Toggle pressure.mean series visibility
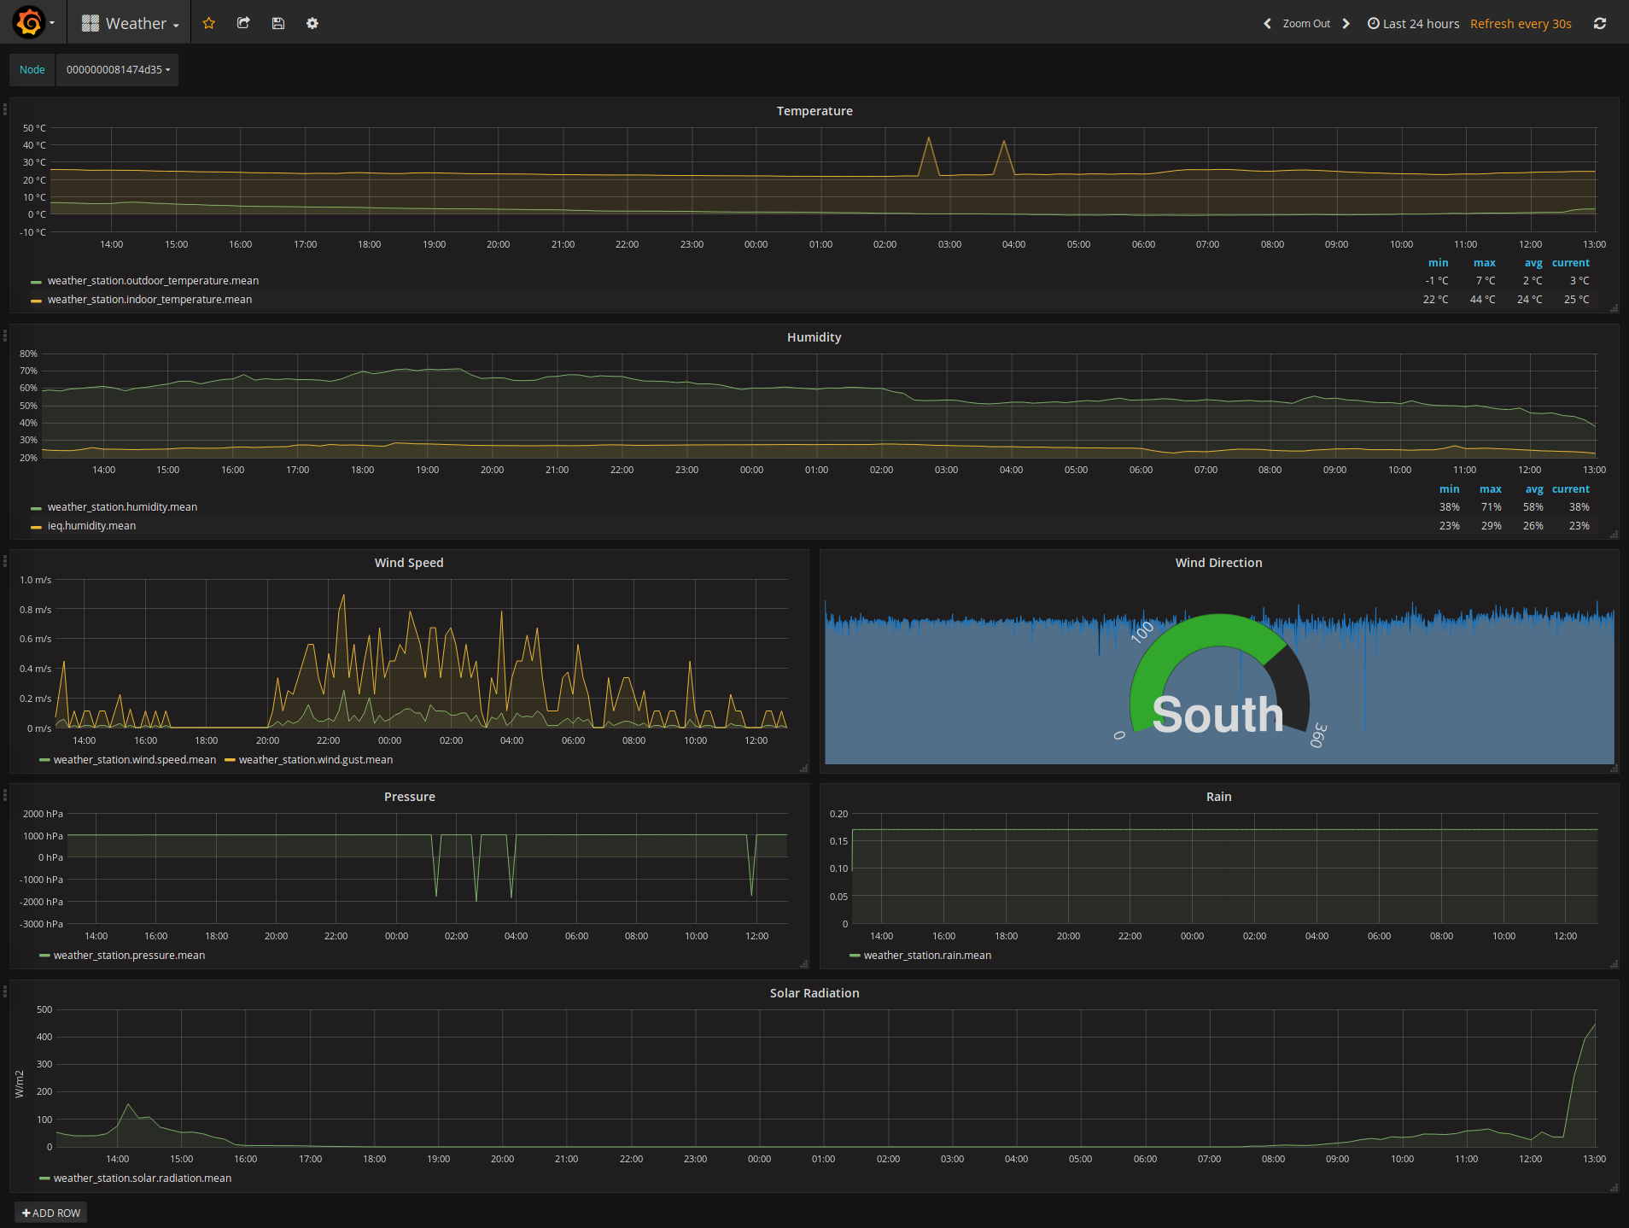Screen dimensions: 1629x1228 point(129,956)
